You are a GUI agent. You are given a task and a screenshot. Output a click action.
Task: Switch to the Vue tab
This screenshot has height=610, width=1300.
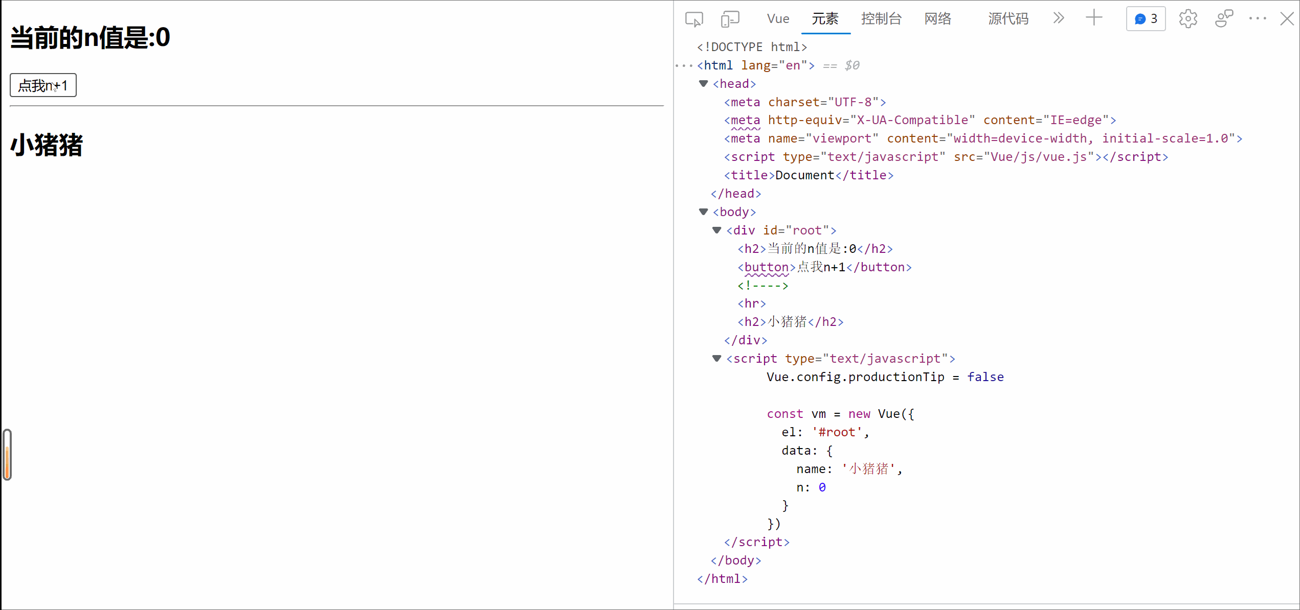(778, 19)
